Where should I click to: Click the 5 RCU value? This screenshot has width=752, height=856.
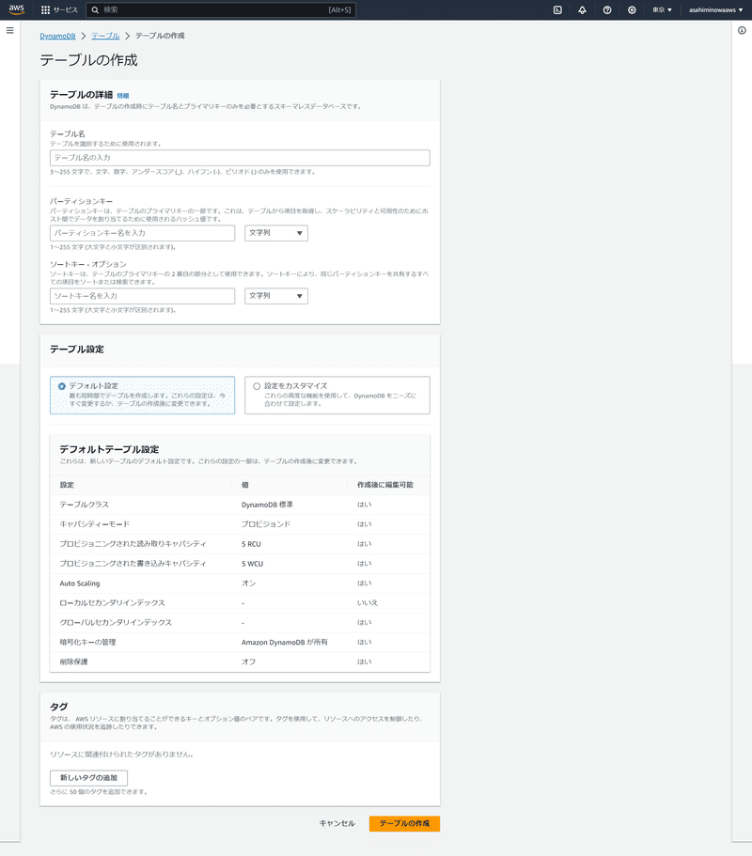(251, 544)
